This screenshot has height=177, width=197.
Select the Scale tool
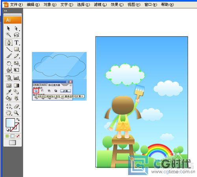click(17, 63)
